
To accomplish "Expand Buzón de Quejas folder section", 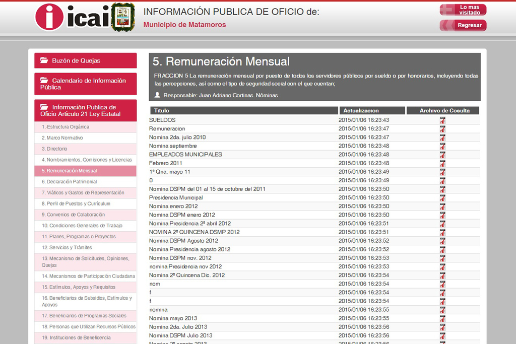I will coord(85,60).
